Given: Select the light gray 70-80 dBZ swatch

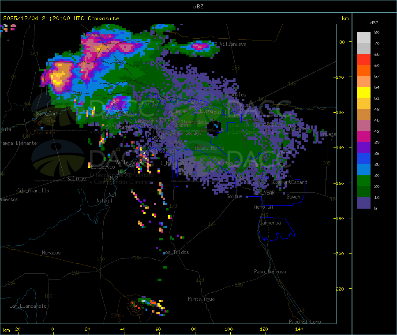Looking at the screenshot, I should pyautogui.click(x=363, y=38).
